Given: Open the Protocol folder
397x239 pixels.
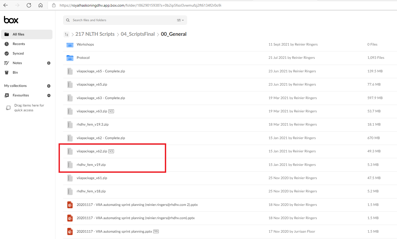Looking at the screenshot, I should [x=83, y=58].
